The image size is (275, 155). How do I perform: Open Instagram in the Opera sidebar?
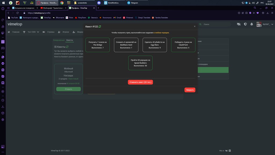pyautogui.click(x=3, y=76)
